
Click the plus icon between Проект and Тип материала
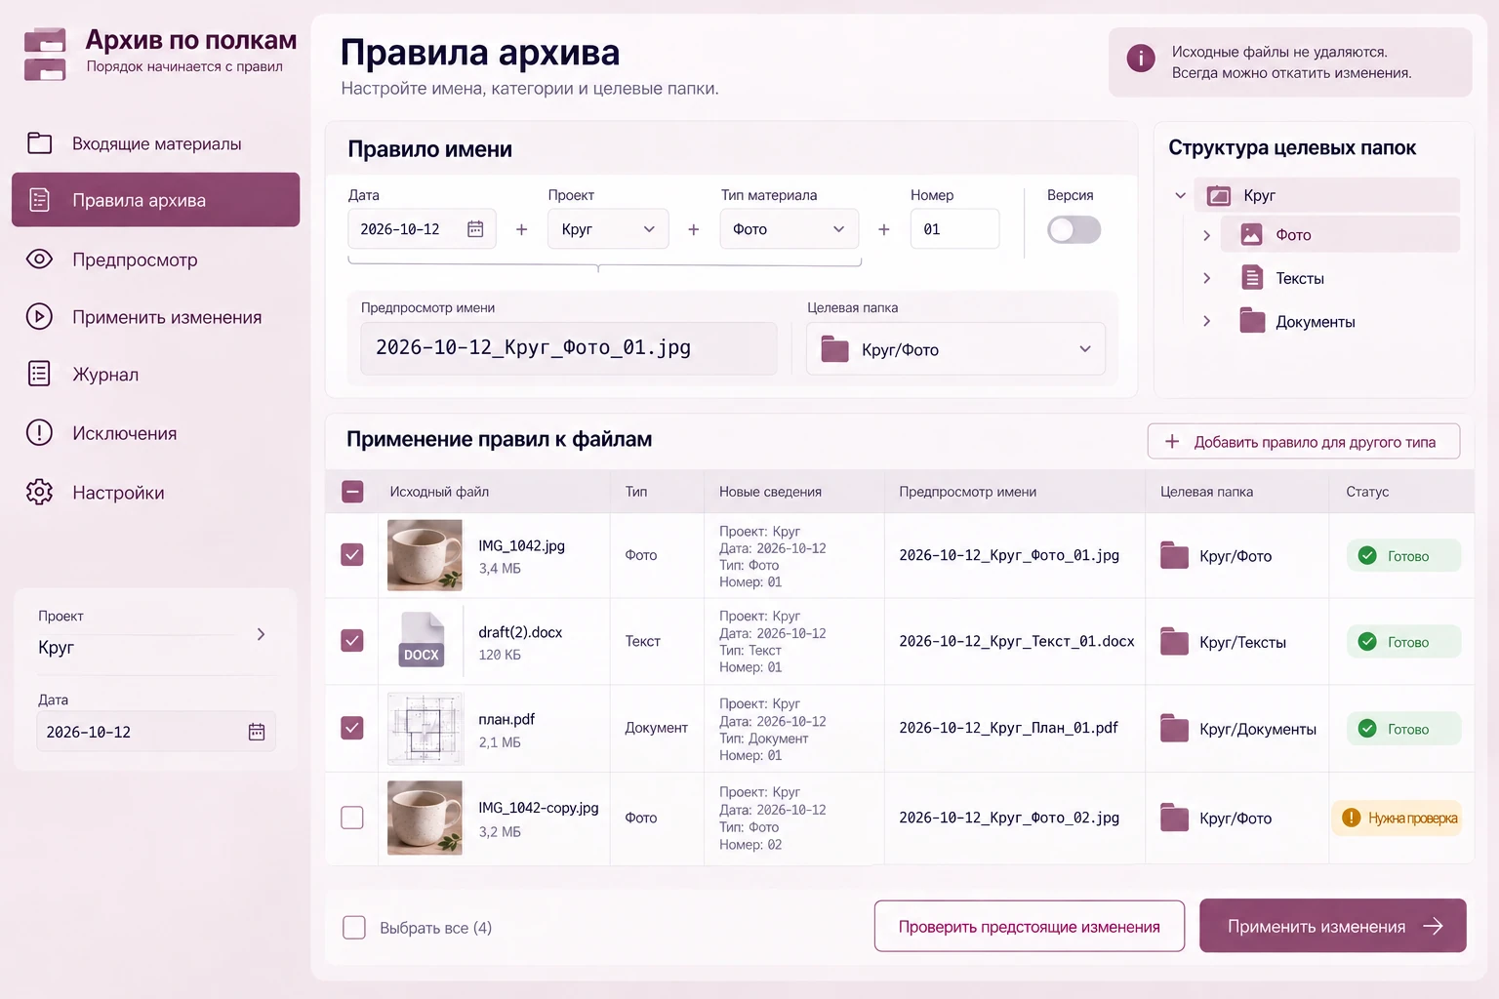click(x=693, y=229)
